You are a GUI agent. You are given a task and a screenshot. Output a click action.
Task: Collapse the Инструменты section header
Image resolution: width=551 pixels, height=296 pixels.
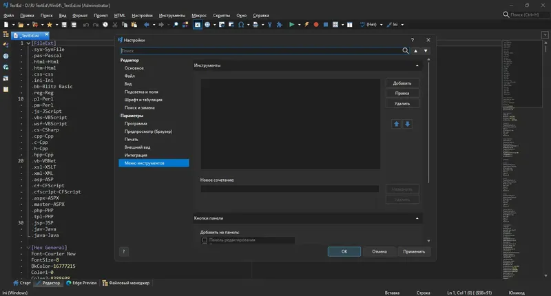coord(417,65)
